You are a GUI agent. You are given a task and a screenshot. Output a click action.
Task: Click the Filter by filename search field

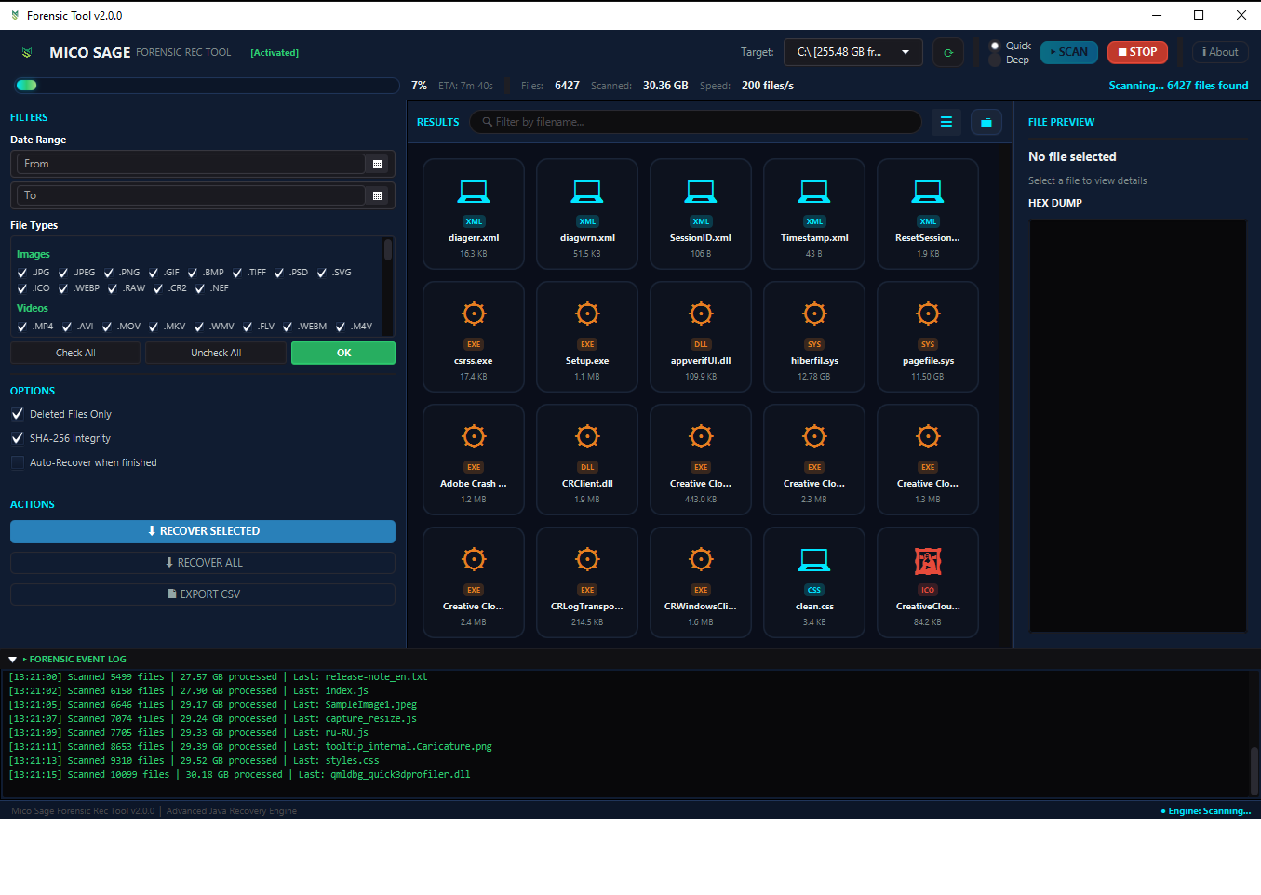click(696, 122)
